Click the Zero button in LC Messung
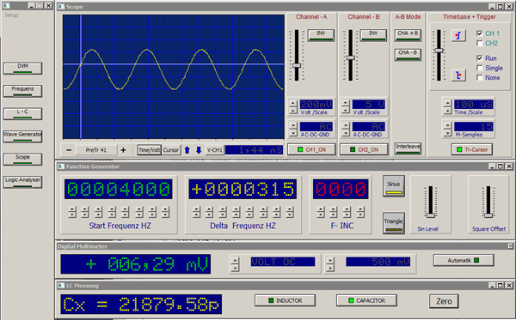The width and height of the screenshot is (516, 320). click(x=444, y=301)
